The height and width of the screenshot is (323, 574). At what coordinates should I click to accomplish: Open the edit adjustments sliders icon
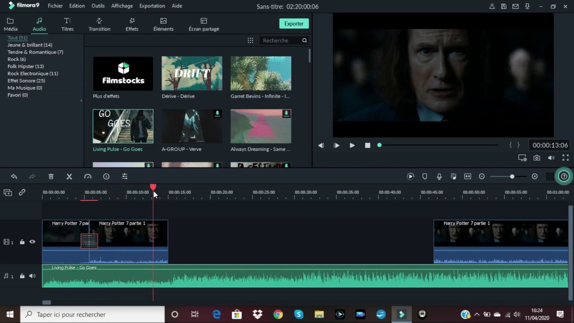click(125, 177)
